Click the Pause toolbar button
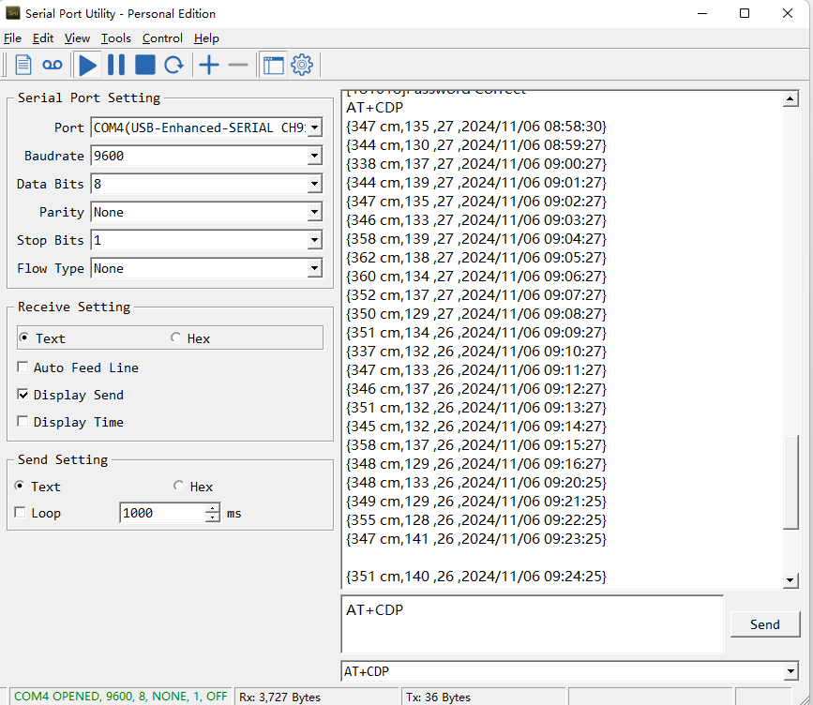 [116, 65]
